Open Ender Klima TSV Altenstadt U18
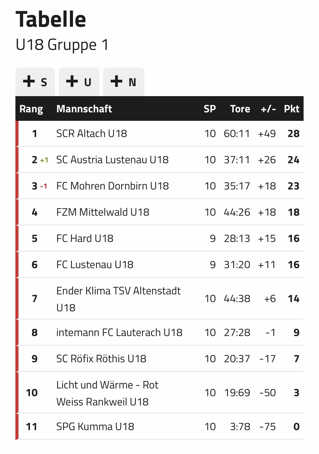 (x=118, y=299)
